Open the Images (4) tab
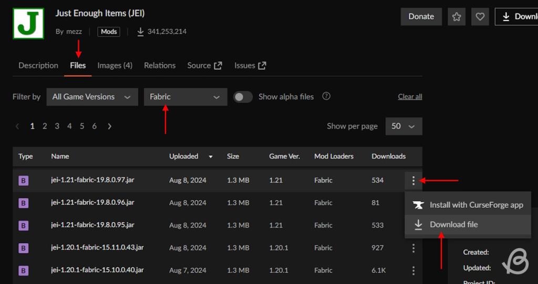 (115, 66)
